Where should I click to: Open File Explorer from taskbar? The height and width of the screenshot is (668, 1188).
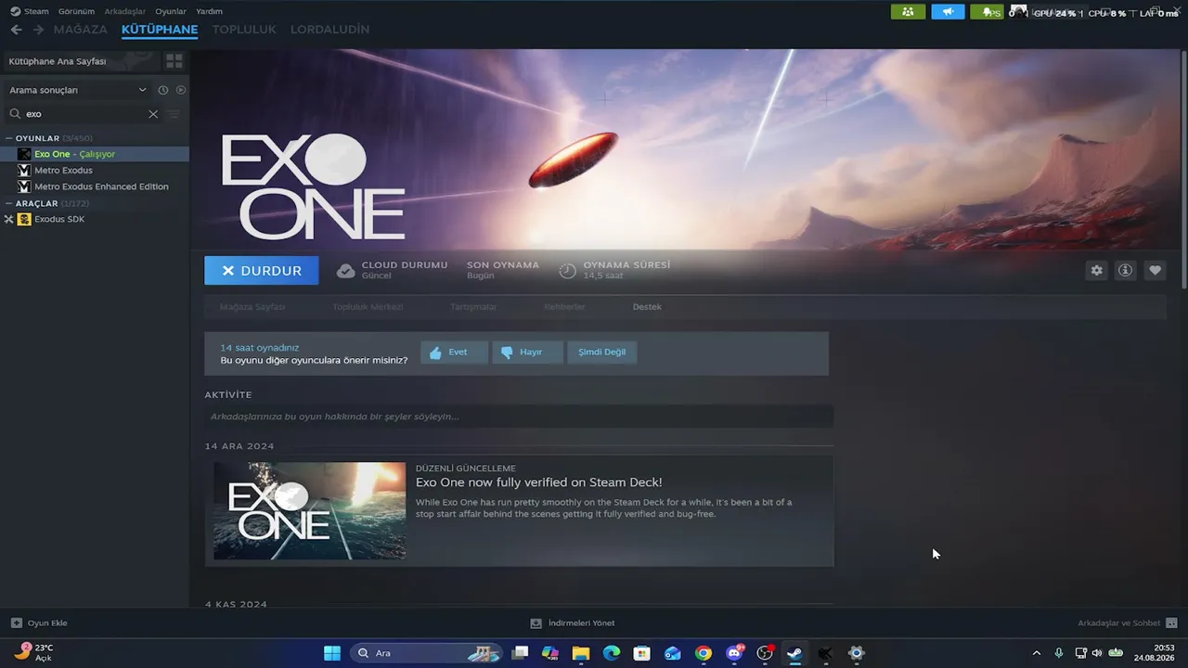pos(580,653)
